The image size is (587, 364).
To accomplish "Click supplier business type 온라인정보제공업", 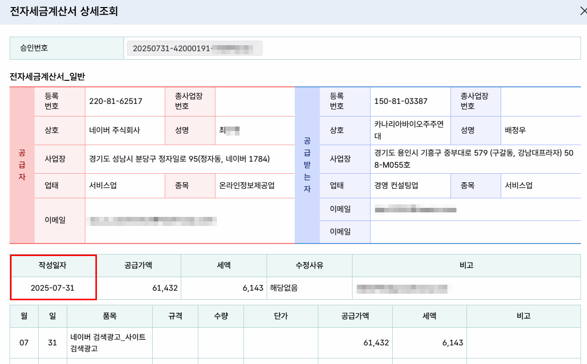I will [247, 185].
